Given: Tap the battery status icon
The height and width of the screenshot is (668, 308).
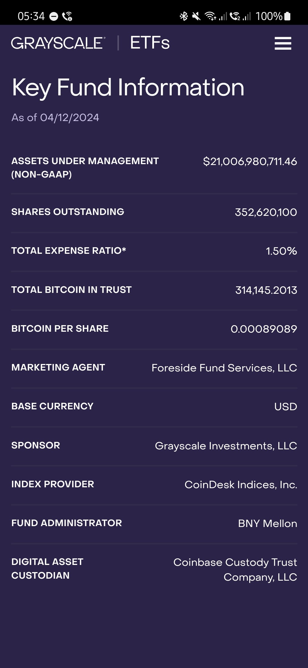Looking at the screenshot, I should coord(287,16).
